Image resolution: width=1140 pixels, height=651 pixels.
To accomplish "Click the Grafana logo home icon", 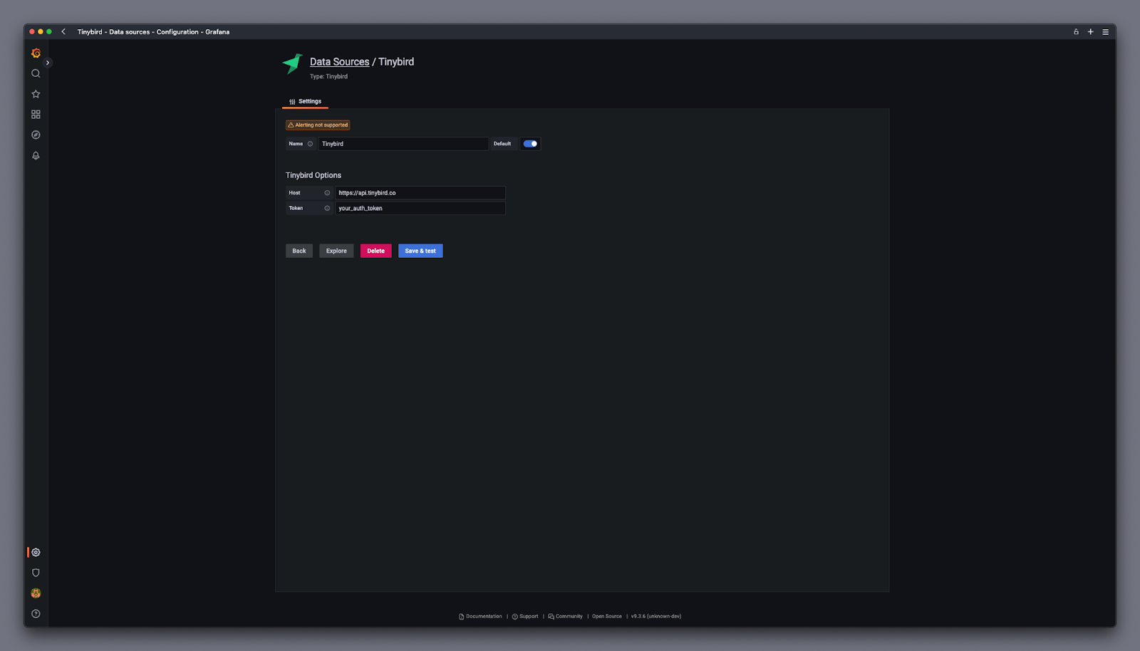I will (x=36, y=53).
